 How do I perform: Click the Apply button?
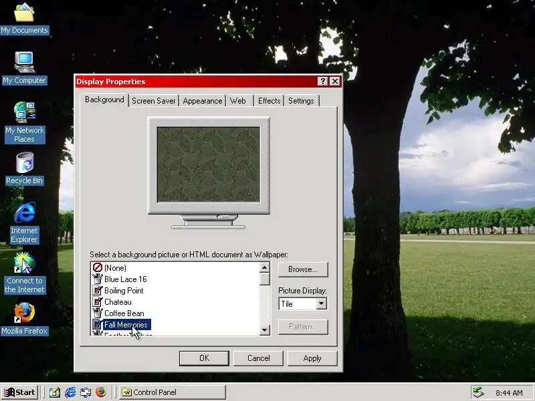click(312, 358)
